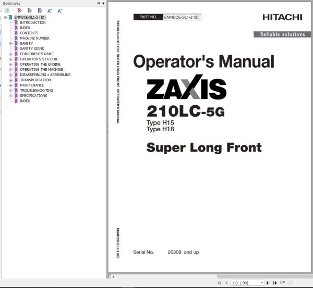Click the go to previous view icon
Viewport: 313px width, 288px height.
[283, 283]
